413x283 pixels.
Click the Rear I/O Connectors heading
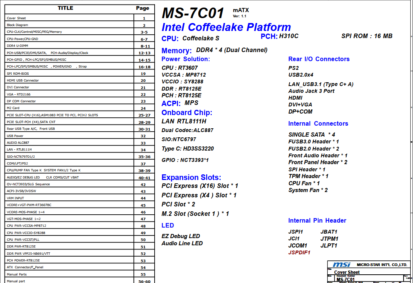(x=319, y=59)
